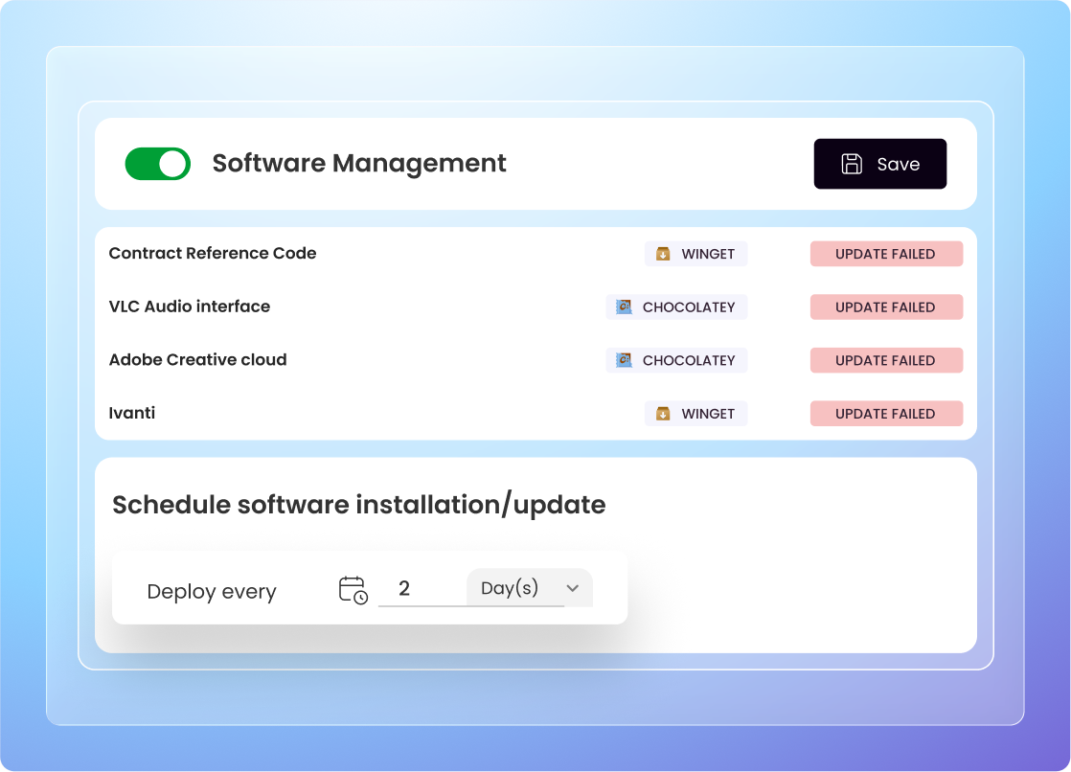Expand the chevron next to Day(s)
Screen dimensions: 1071x772
(573, 588)
